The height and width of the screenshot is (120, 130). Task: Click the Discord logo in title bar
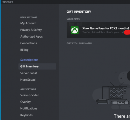point(8,2)
